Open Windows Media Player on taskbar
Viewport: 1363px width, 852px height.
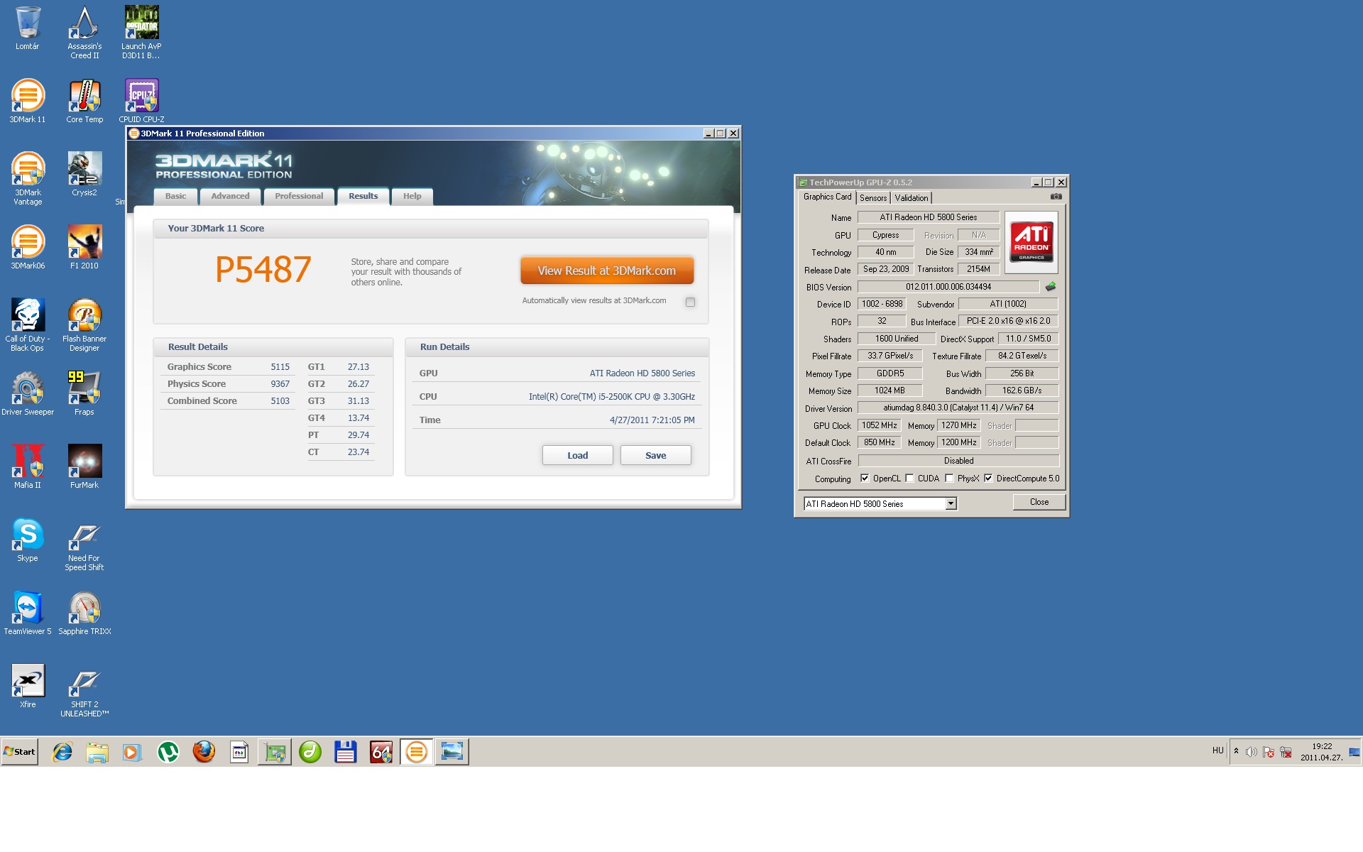click(132, 752)
